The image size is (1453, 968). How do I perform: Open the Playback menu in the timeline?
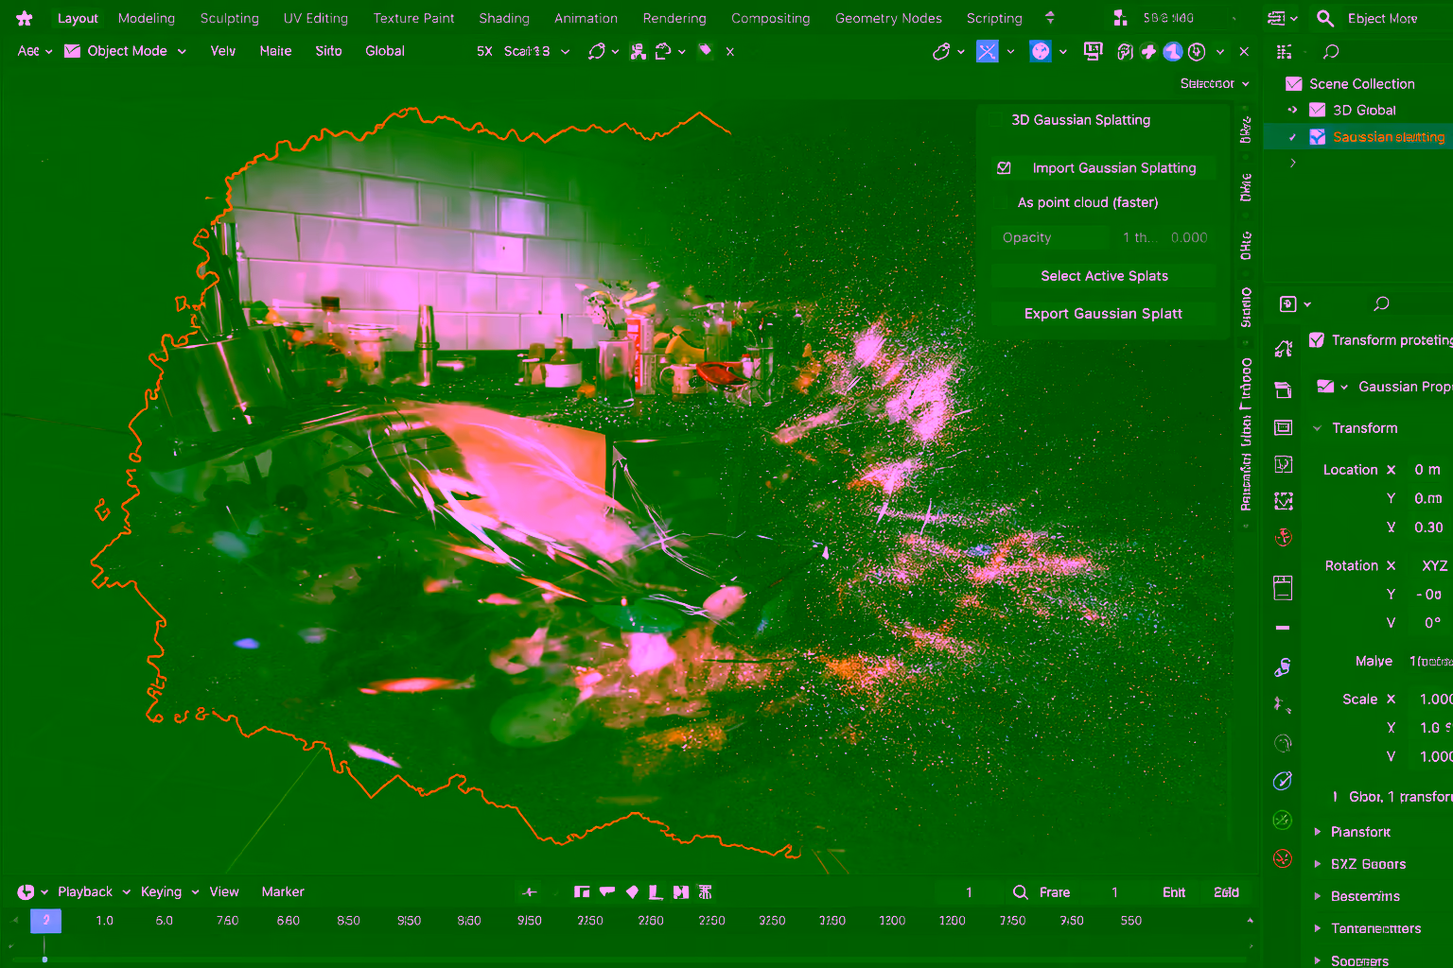point(83,891)
